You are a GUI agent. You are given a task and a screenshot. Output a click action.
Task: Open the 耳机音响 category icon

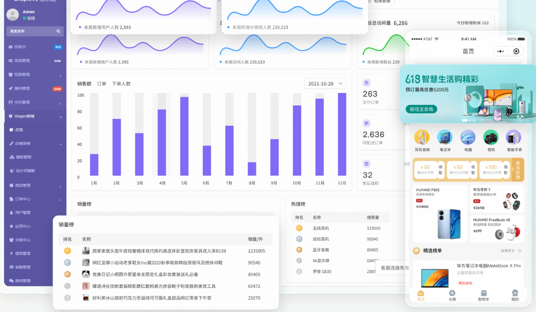point(422,138)
